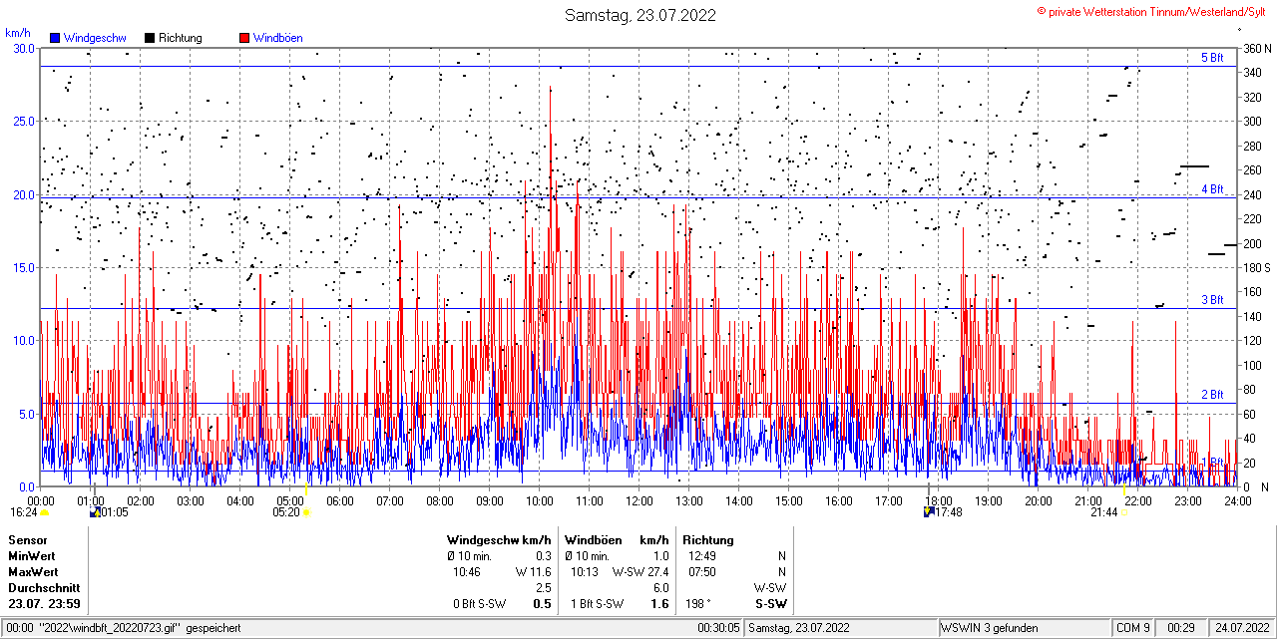The width and height of the screenshot is (1277, 639).
Task: Click the 20.0 value on speed axis
Action: [24, 194]
